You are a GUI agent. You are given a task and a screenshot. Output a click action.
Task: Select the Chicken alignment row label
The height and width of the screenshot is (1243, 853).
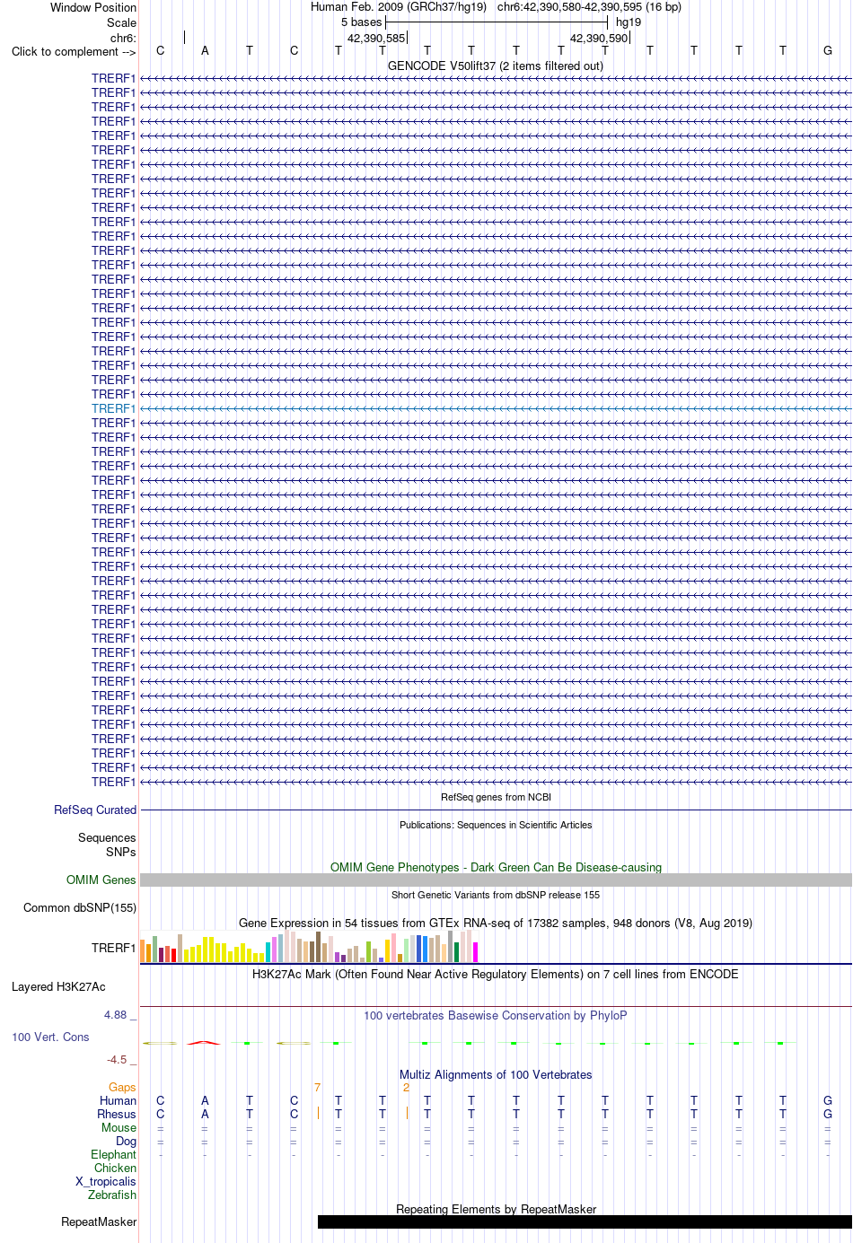(115, 1168)
